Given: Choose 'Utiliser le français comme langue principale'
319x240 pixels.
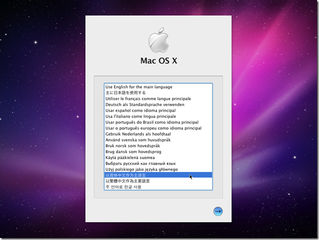Looking at the screenshot, I should coord(159,99).
